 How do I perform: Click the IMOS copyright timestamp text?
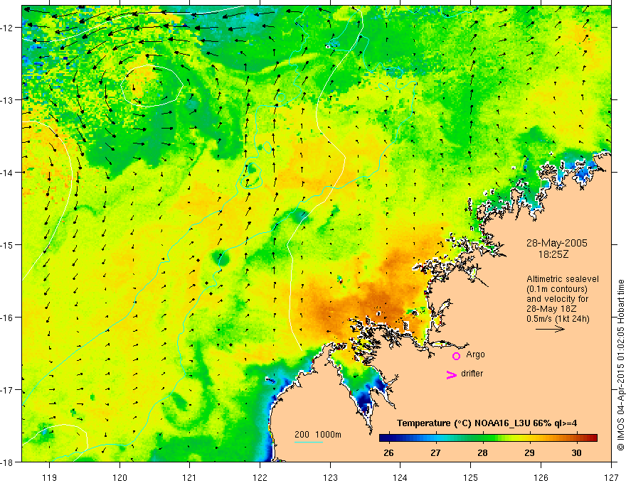pos(620,365)
